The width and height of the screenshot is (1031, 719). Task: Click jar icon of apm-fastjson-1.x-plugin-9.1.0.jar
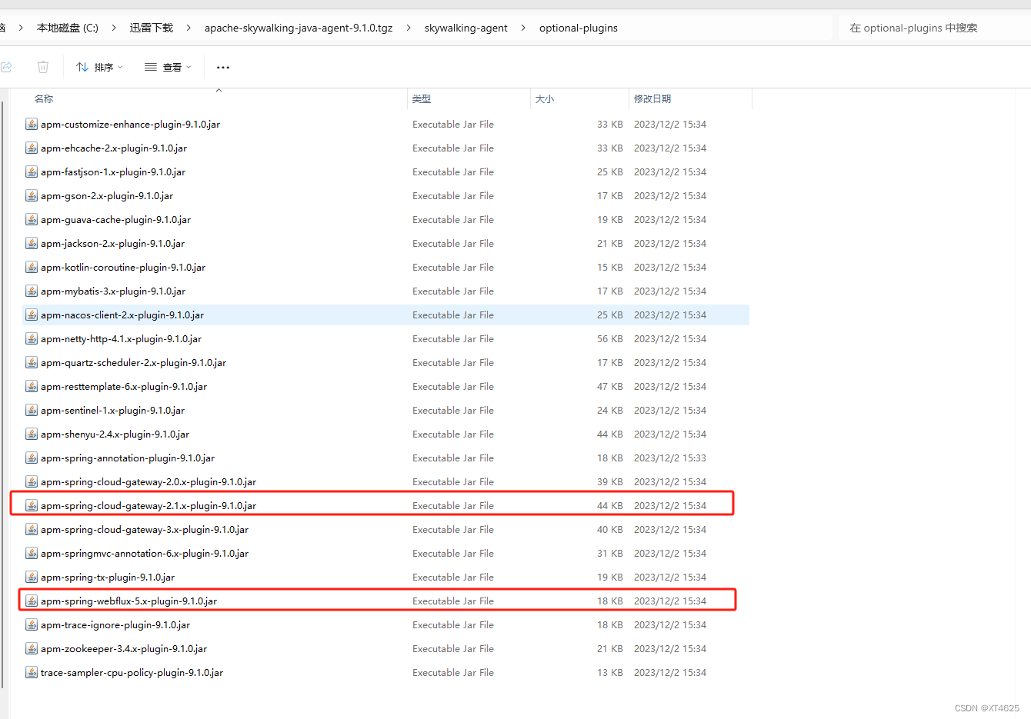click(32, 171)
